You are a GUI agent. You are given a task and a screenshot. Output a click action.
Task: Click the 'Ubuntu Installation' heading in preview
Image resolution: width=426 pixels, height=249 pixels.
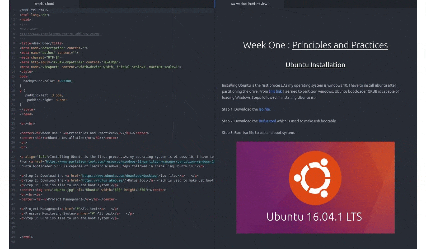pos(315,65)
